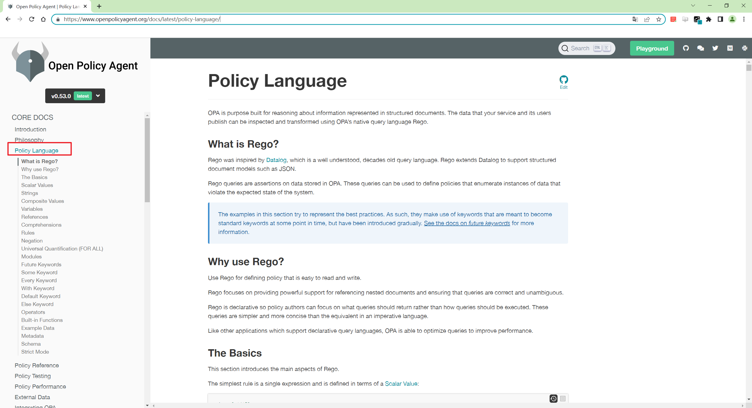This screenshot has width=752, height=408.
Task: Jump to Why use Rego? section
Action: tap(40, 169)
